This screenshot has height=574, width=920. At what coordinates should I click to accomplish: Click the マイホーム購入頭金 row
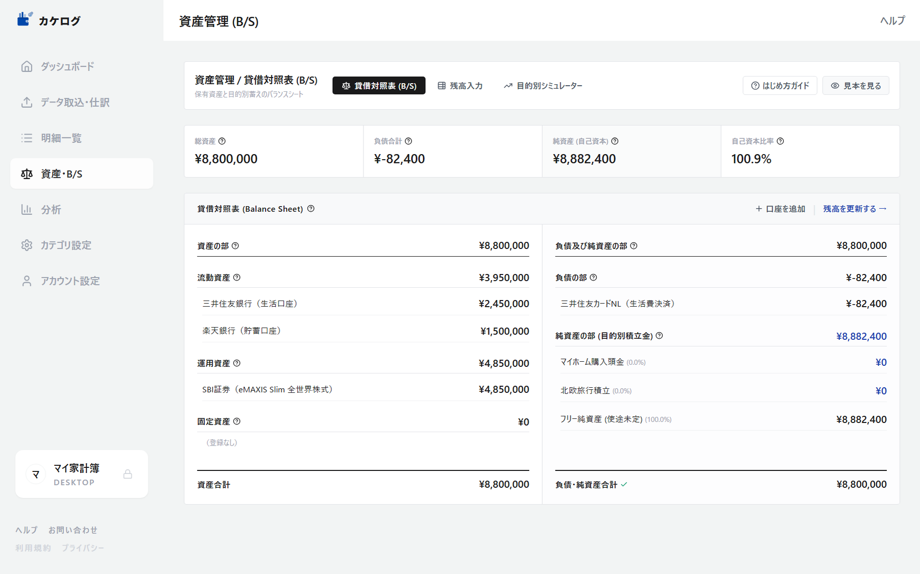723,362
